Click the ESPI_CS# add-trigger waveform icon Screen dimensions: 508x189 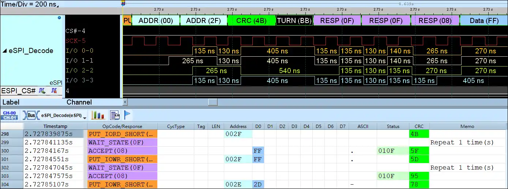click(x=43, y=91)
